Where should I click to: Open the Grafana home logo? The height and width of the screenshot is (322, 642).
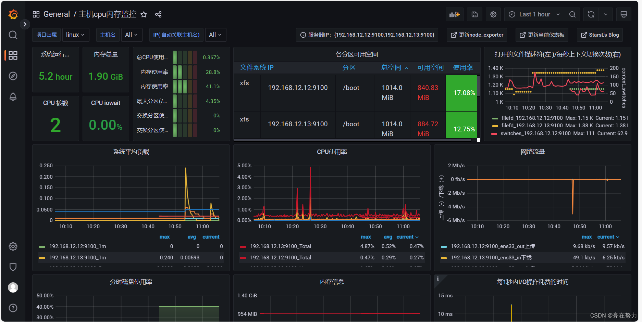click(x=13, y=14)
